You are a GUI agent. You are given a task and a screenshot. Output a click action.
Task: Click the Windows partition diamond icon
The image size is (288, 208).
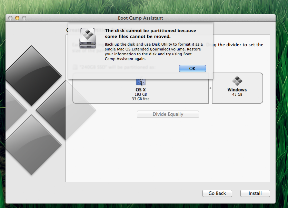237,81
